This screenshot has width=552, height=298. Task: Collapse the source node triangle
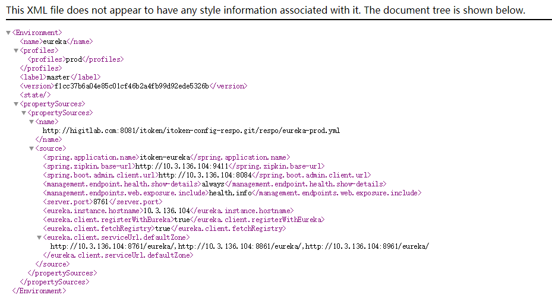[x=31, y=148]
